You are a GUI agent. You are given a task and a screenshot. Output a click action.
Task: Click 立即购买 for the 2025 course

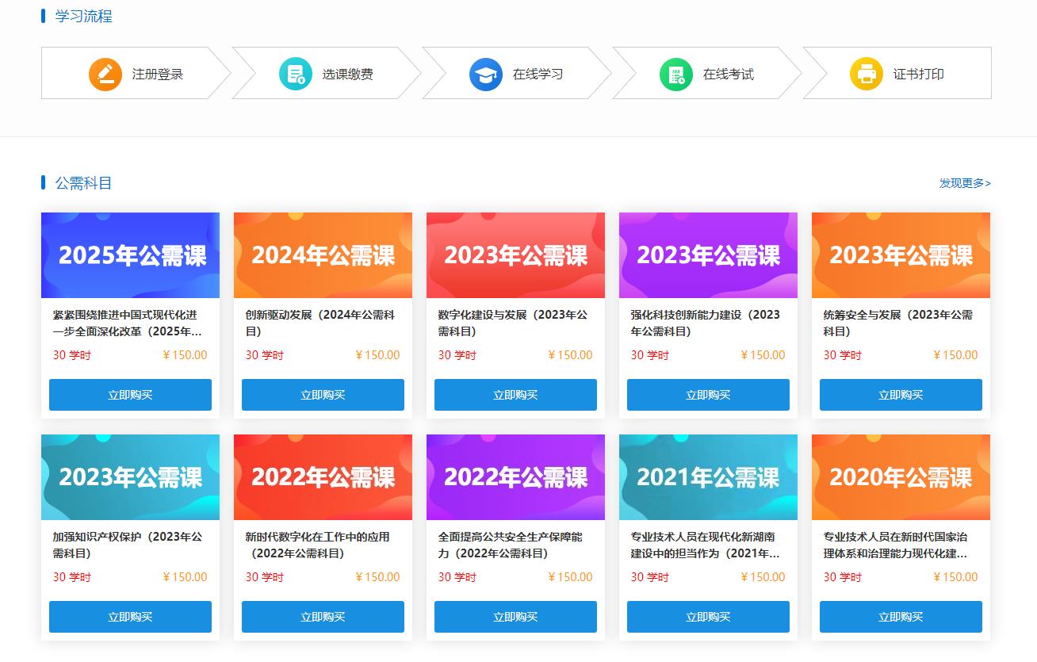pyautogui.click(x=130, y=395)
